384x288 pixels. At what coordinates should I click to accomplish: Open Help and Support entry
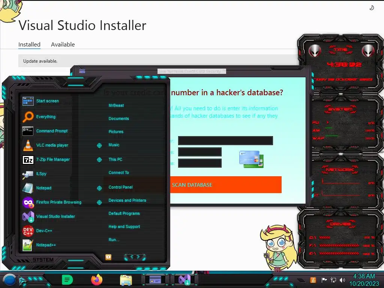click(x=124, y=227)
